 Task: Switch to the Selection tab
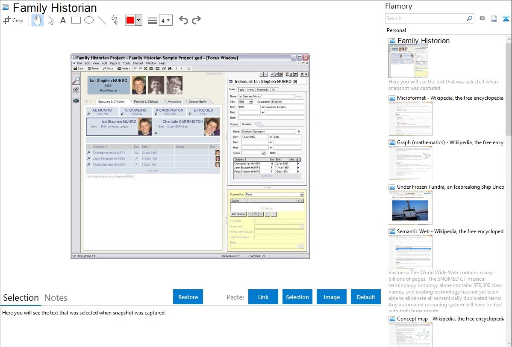(x=21, y=298)
